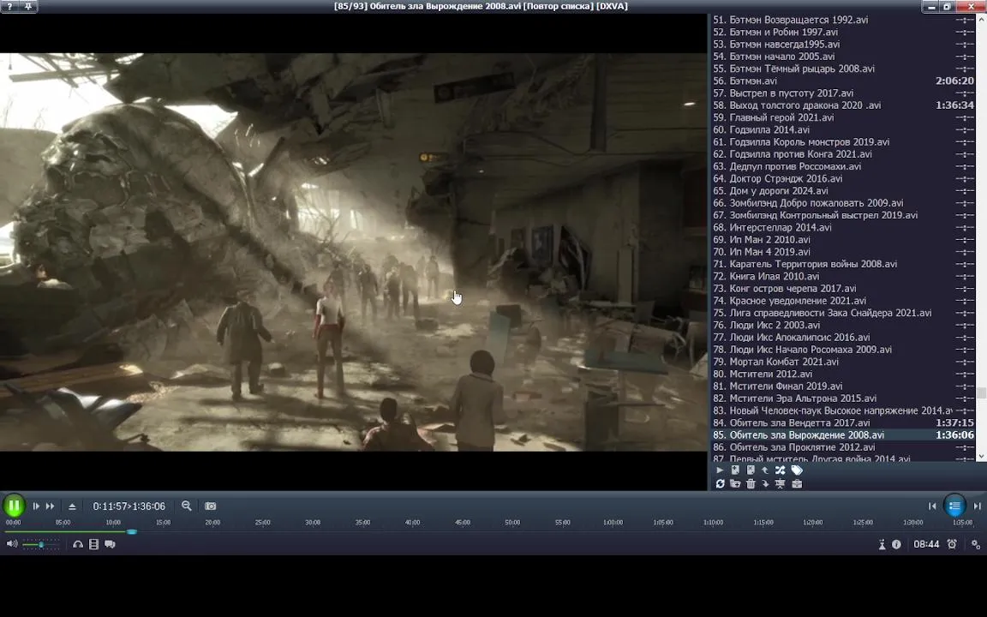Screen dimensions: 987x617
Task: Select Мстители Финал 2019.avi in playlist
Action: (x=843, y=386)
